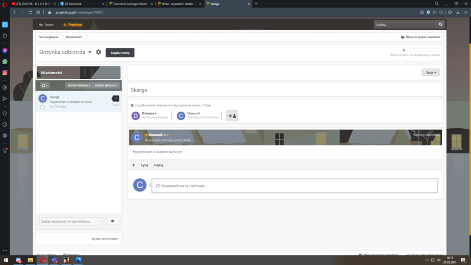This screenshot has height=265, width=471.
Task: Click the Odpowiedz na tę rozmowę field
Action: [294, 186]
